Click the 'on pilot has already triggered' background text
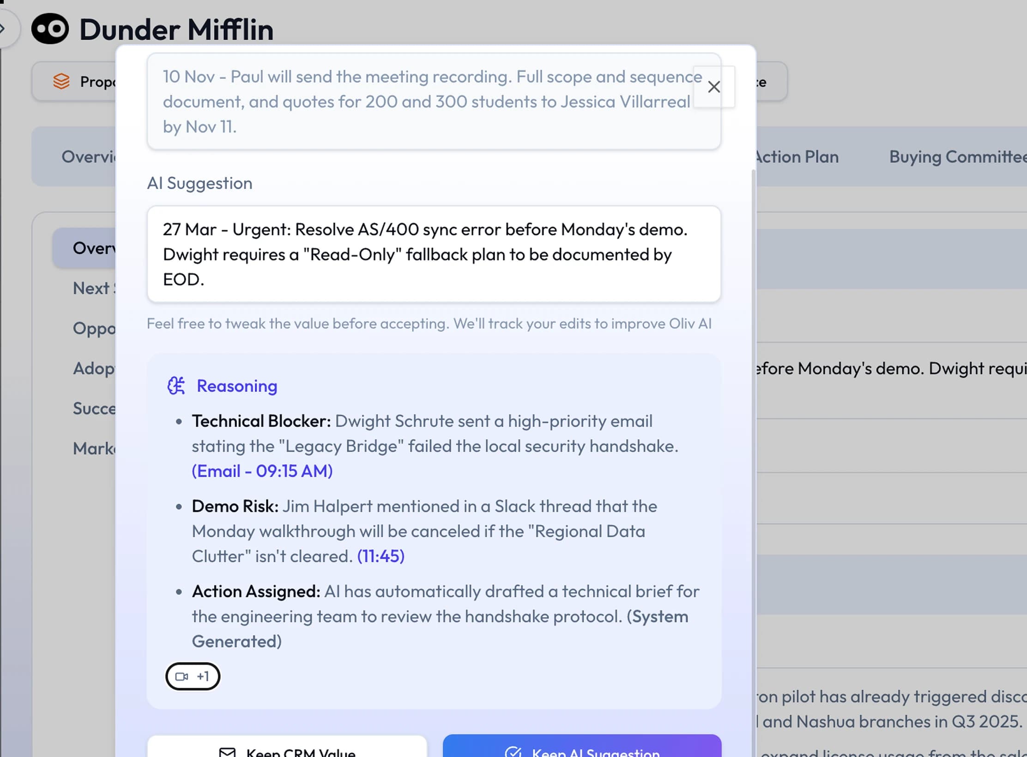The width and height of the screenshot is (1027, 757). pyautogui.click(x=891, y=697)
